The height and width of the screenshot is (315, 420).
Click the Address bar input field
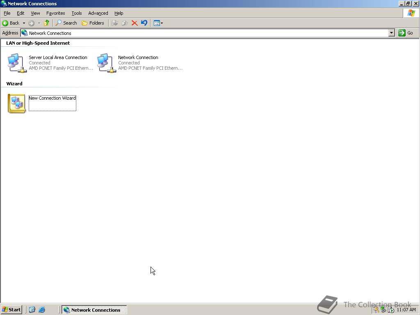pyautogui.click(x=205, y=33)
